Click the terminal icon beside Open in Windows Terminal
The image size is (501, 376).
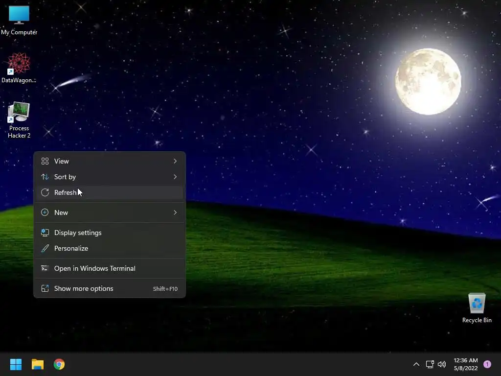[45, 269]
